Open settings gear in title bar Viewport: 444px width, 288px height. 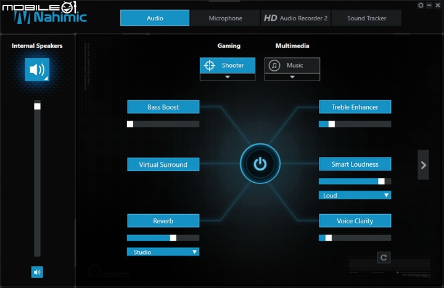click(421, 6)
